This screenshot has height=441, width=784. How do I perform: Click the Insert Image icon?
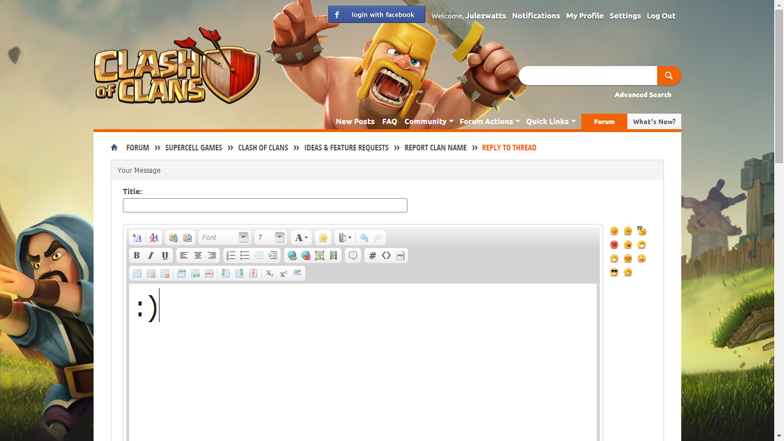[320, 256]
